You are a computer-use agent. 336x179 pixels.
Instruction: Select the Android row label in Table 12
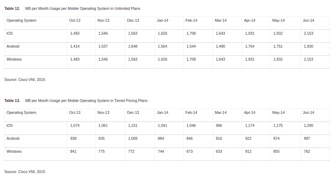pos(13,46)
